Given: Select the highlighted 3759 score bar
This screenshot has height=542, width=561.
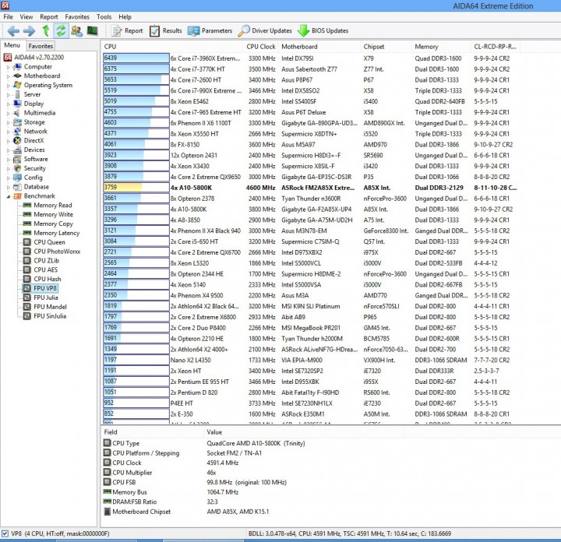Looking at the screenshot, I should click(x=136, y=188).
